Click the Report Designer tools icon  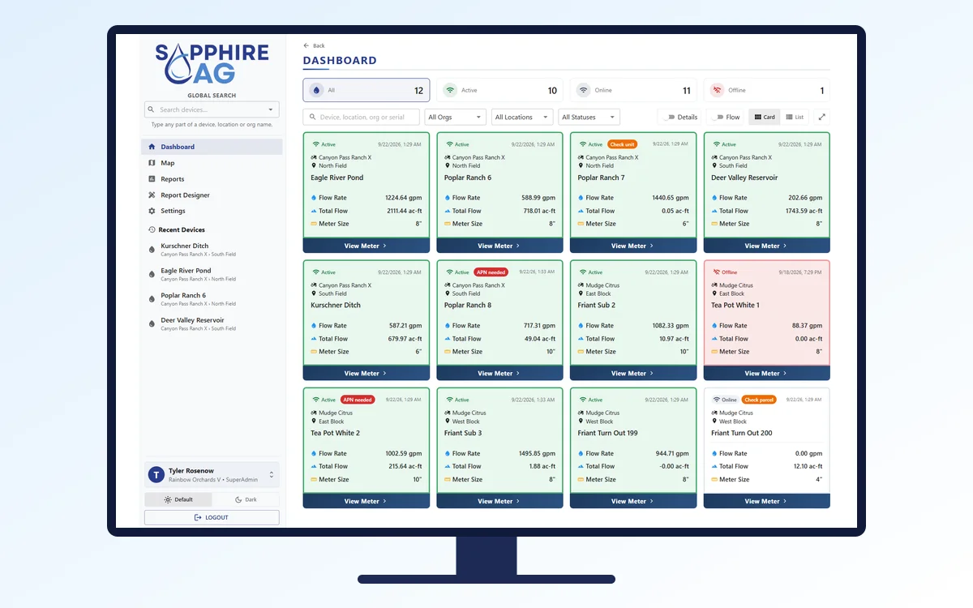(x=152, y=195)
